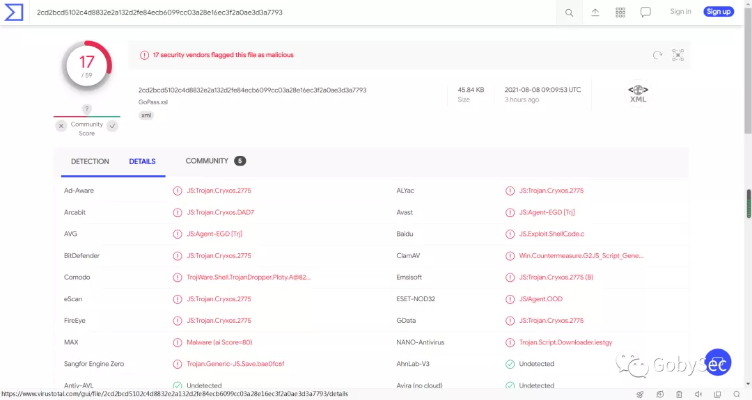Click the green check icon in AhnLab-V3 row
752x400 pixels.
point(510,364)
